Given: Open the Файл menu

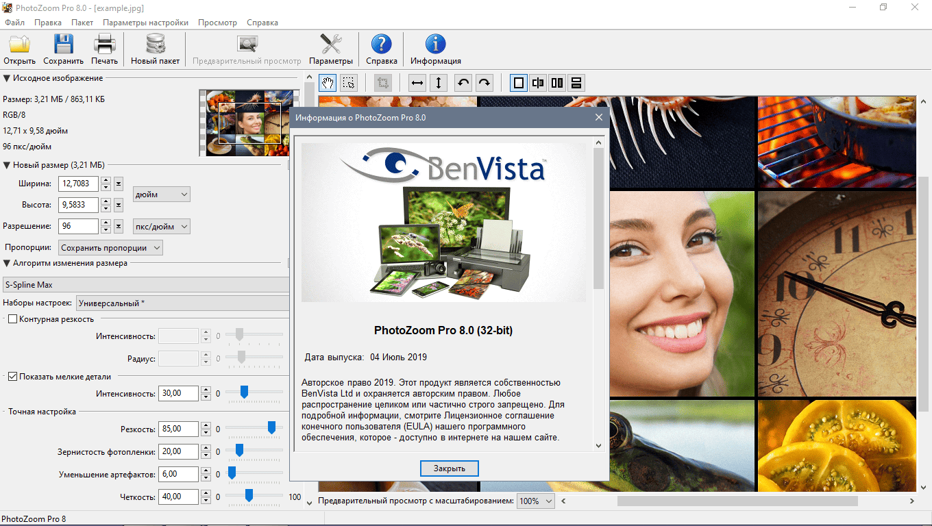Looking at the screenshot, I should click(14, 23).
